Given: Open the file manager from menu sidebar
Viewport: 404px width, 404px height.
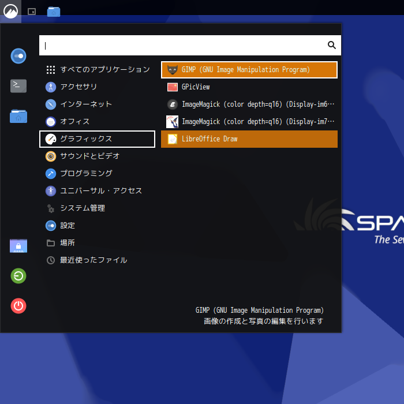Looking at the screenshot, I should [18, 116].
